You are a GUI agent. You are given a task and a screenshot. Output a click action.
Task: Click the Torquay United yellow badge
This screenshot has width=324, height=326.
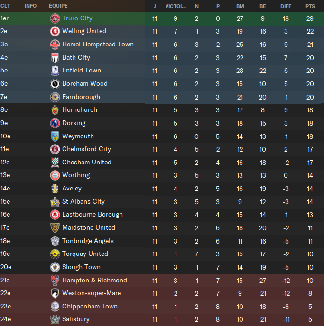click(55, 254)
